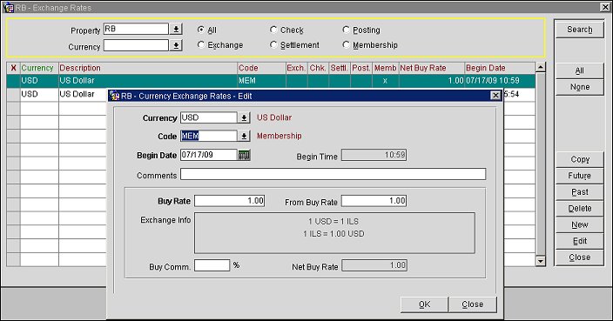613x321 pixels.
Task: Click the Edit button
Action: (579, 241)
